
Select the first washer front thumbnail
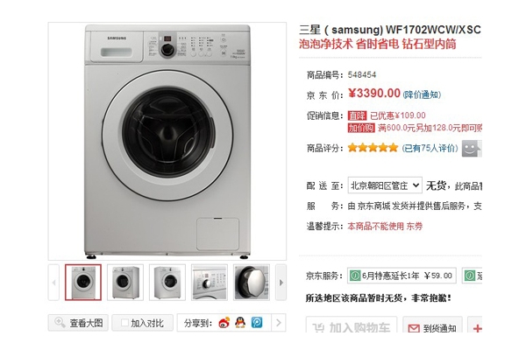(83, 283)
